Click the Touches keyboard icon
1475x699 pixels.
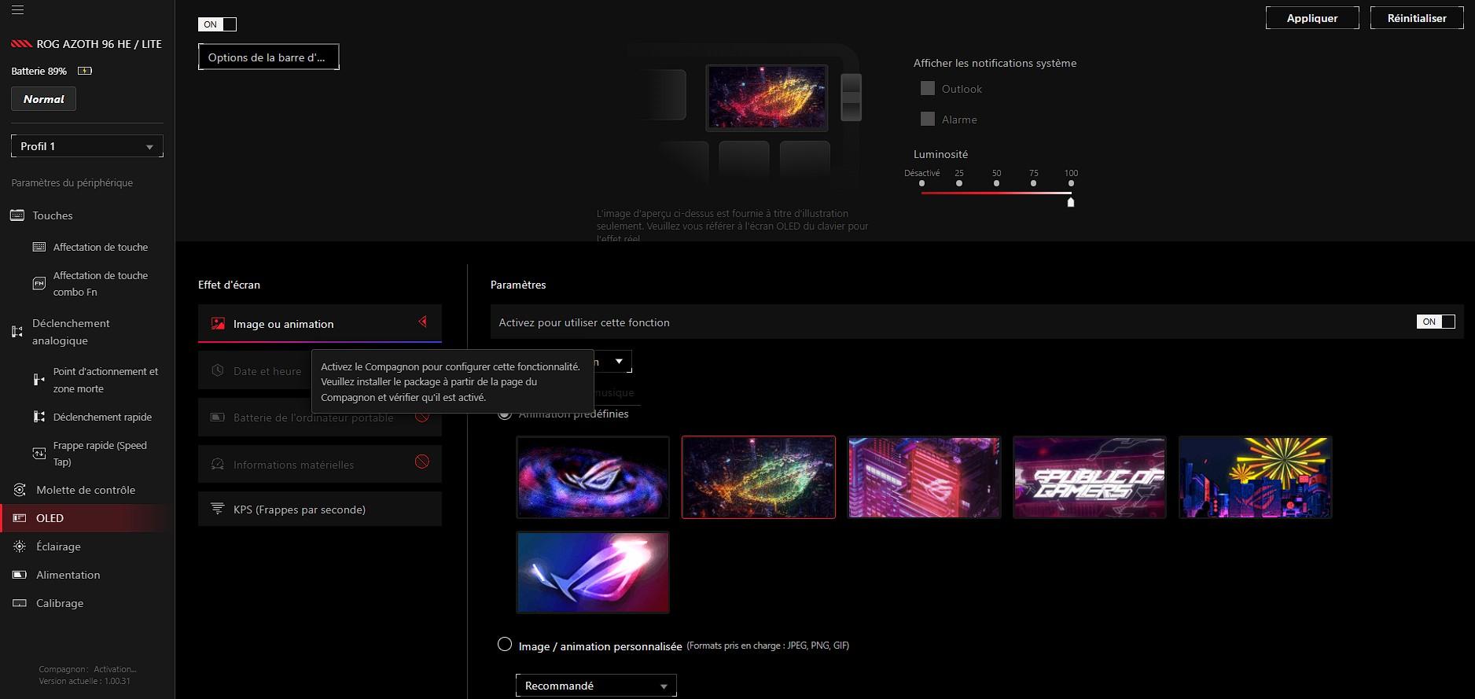click(17, 215)
